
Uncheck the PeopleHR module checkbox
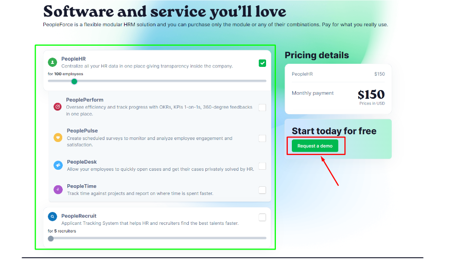pyautogui.click(x=262, y=63)
